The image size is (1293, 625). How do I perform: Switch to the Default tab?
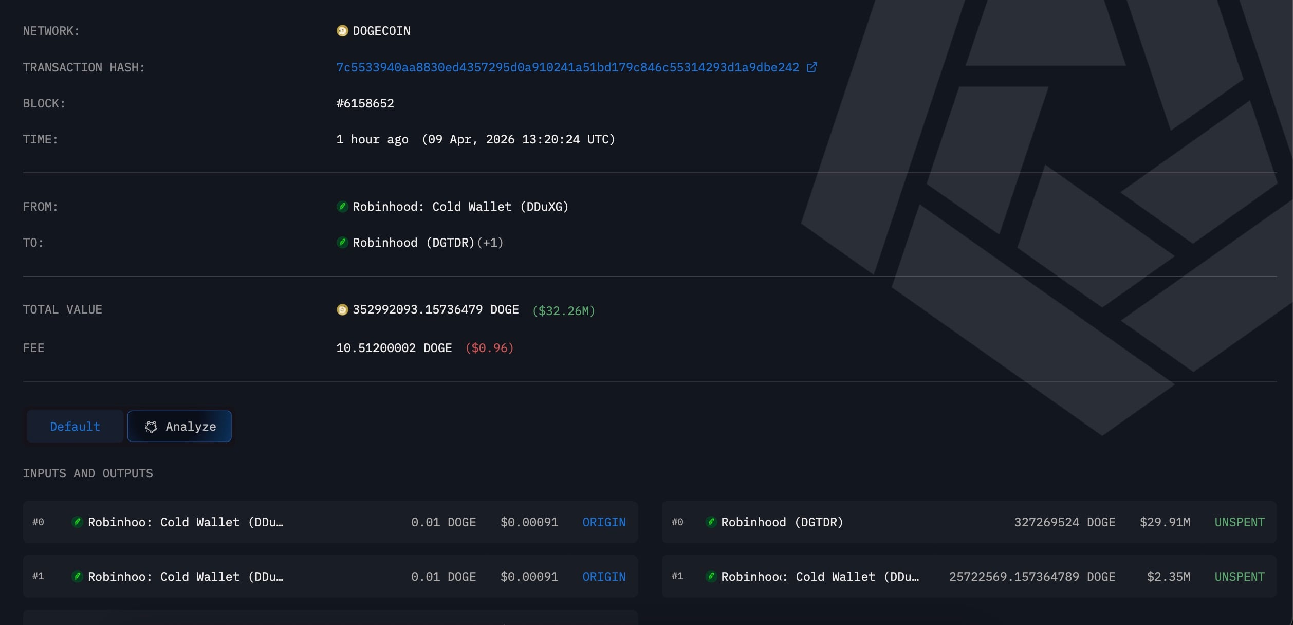click(x=75, y=426)
